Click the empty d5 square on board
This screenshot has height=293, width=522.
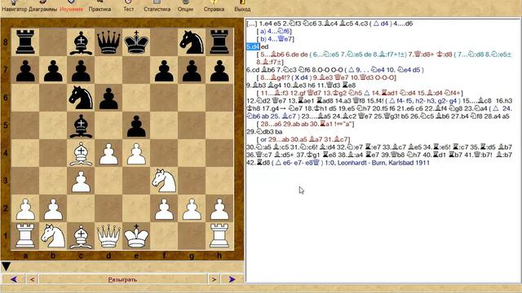pos(108,125)
